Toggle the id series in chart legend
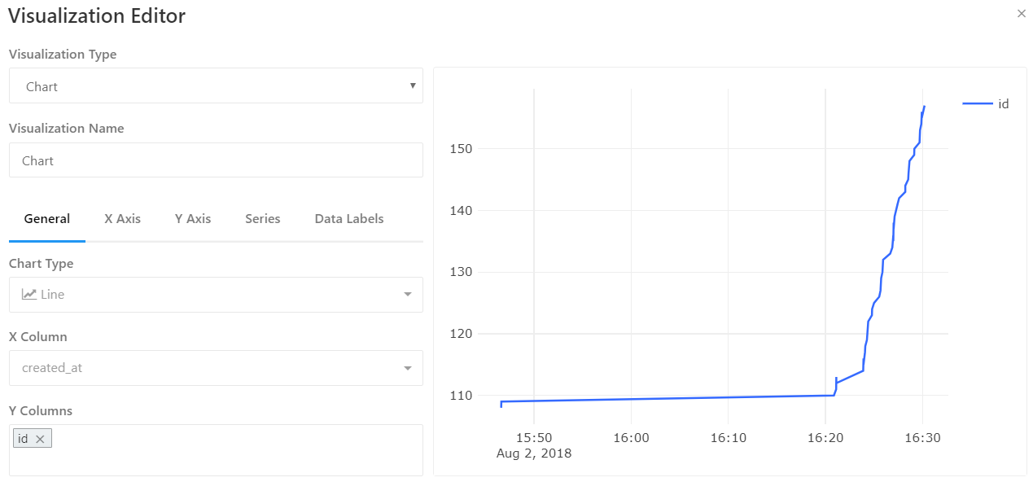The width and height of the screenshot is (1033, 495). coord(986,103)
